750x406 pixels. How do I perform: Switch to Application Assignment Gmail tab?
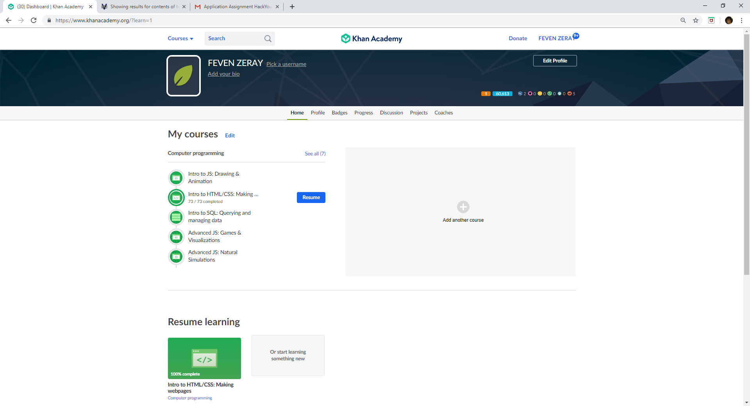(x=237, y=7)
